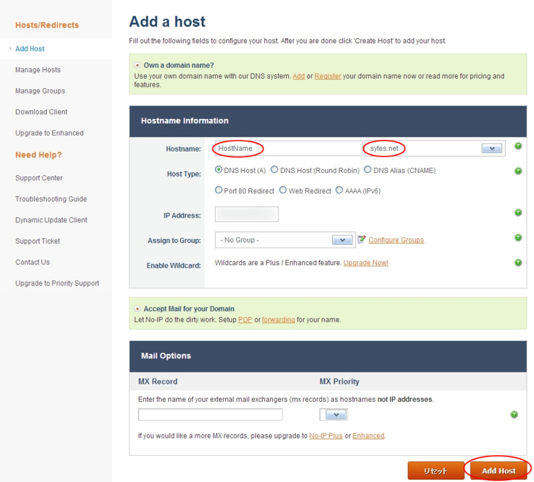Select the AAAA (IPv6) radio button
Screen dimensions: 534x482
[339, 190]
